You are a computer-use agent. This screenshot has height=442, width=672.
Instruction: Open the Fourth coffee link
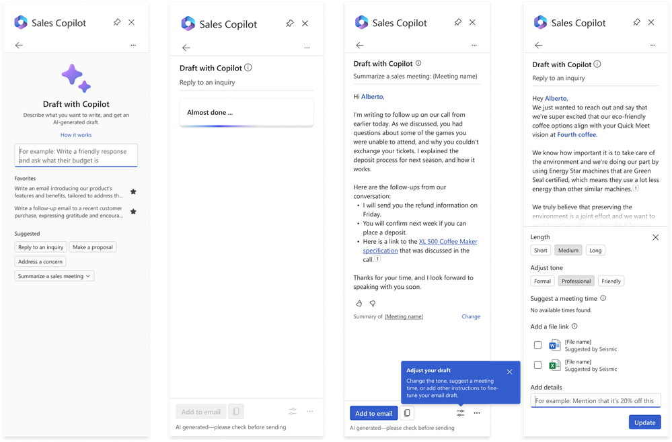[577, 134]
